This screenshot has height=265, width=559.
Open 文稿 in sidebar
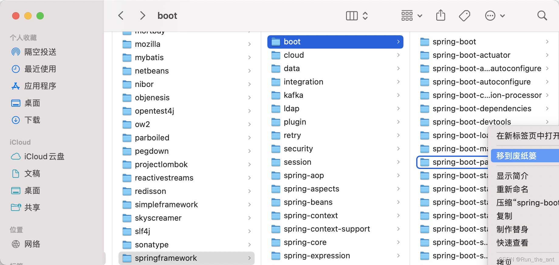26,174
